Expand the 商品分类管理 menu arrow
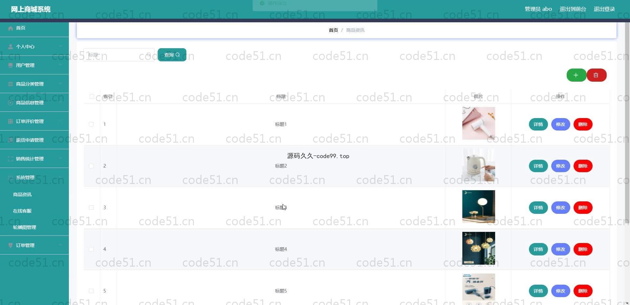Screen dimensions: 630x305 click(60, 84)
